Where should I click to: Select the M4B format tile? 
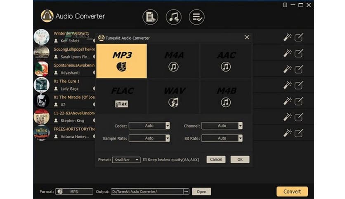point(226,97)
